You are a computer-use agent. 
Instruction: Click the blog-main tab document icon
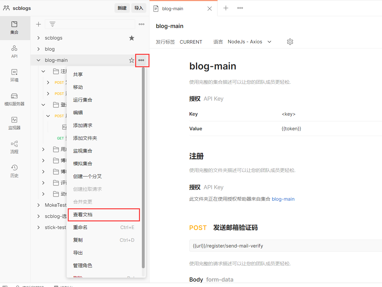click(156, 9)
